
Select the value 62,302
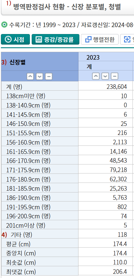pyautogui.click(x=118, y=179)
